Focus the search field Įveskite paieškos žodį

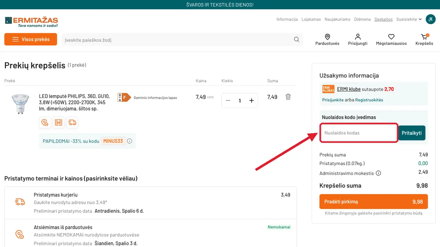(182, 40)
